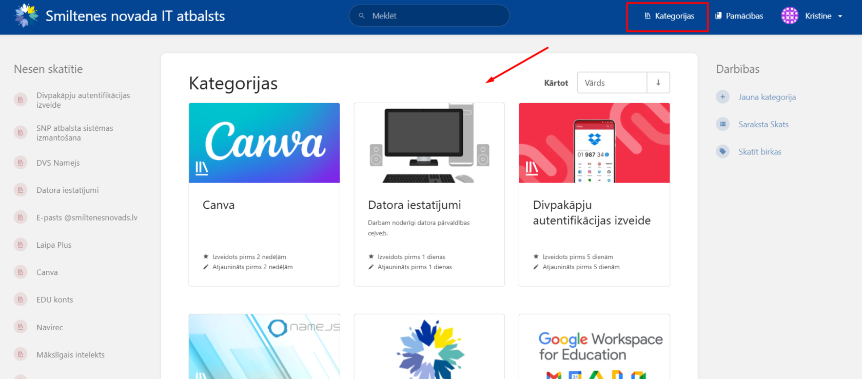Open Laipa Plus sidebar entry
This screenshot has width=862, height=379.
coord(54,245)
